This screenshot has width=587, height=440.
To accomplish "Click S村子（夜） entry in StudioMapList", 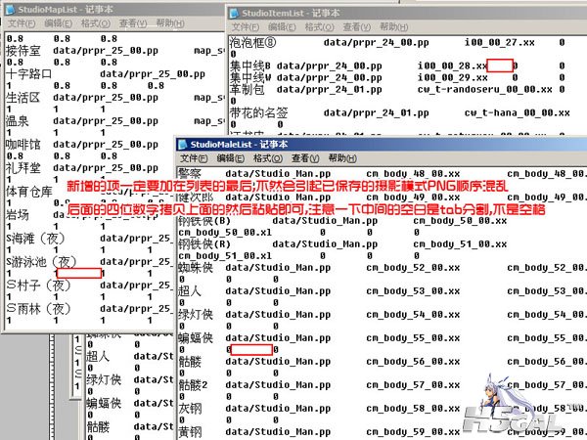I will pos(38,286).
